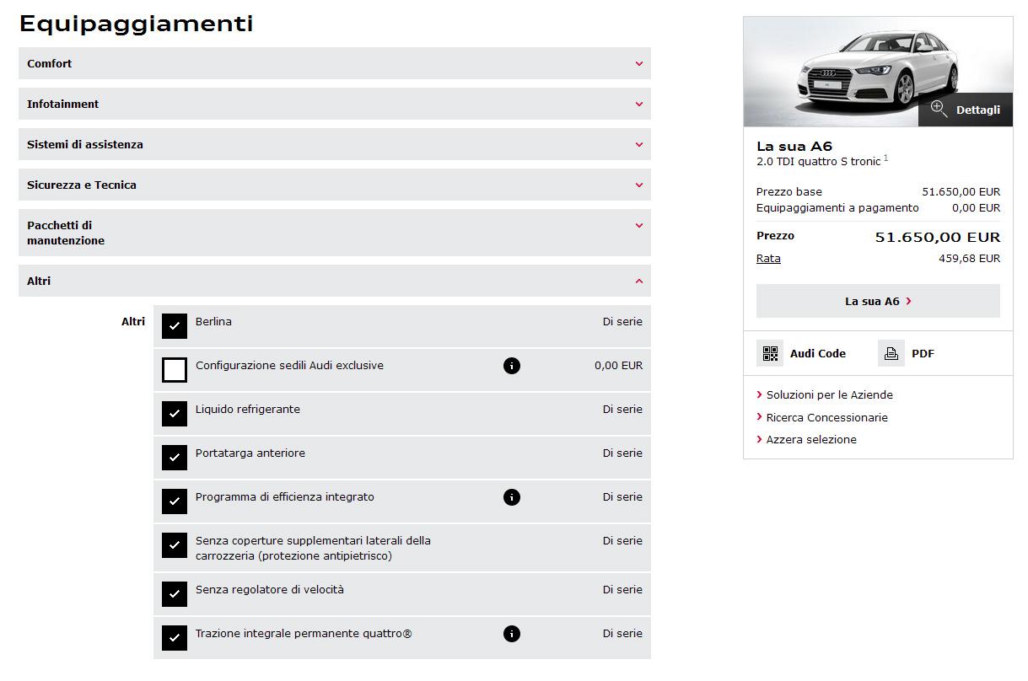Expand the Infotainment section
The height and width of the screenshot is (681, 1028).
click(335, 104)
